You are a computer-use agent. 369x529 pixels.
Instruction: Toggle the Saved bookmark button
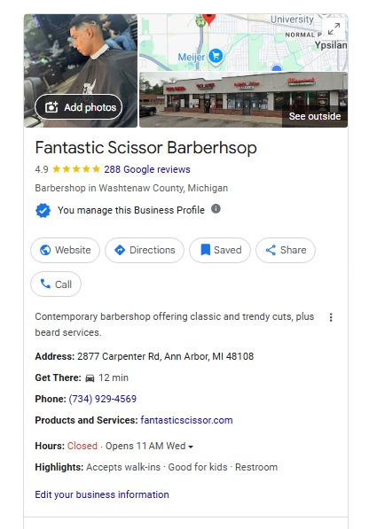tap(220, 250)
